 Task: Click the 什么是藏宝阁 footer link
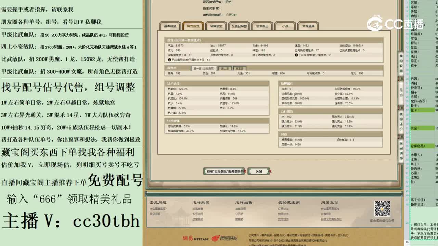[158, 209]
